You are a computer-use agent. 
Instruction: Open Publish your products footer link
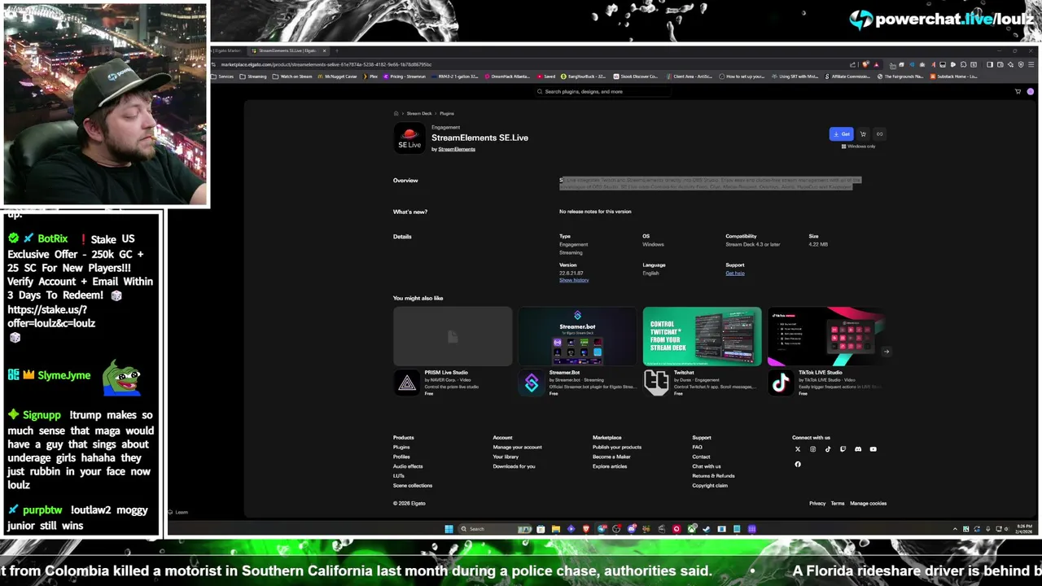coord(616,447)
